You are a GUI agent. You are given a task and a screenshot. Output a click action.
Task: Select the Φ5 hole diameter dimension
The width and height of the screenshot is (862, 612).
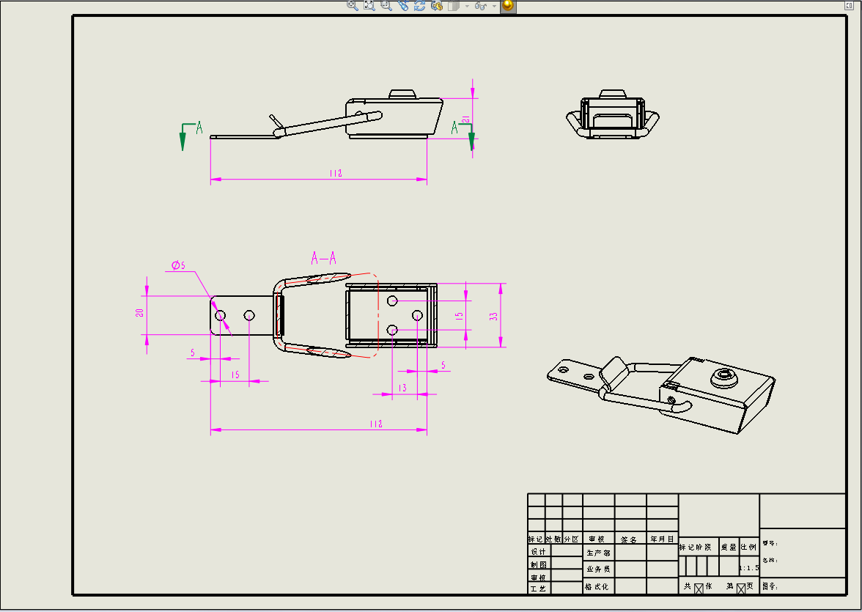pos(178,265)
